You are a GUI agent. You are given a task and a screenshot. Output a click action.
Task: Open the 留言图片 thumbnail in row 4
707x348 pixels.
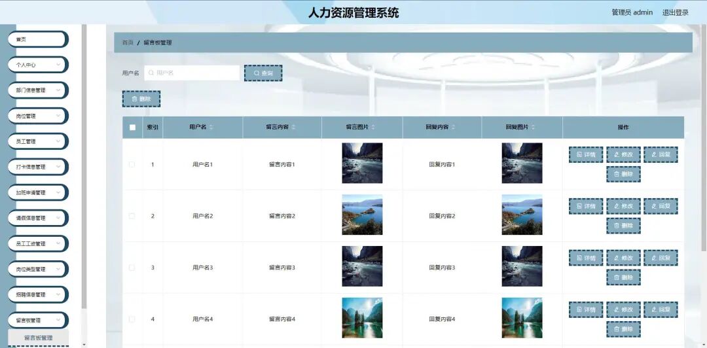pyautogui.click(x=362, y=318)
